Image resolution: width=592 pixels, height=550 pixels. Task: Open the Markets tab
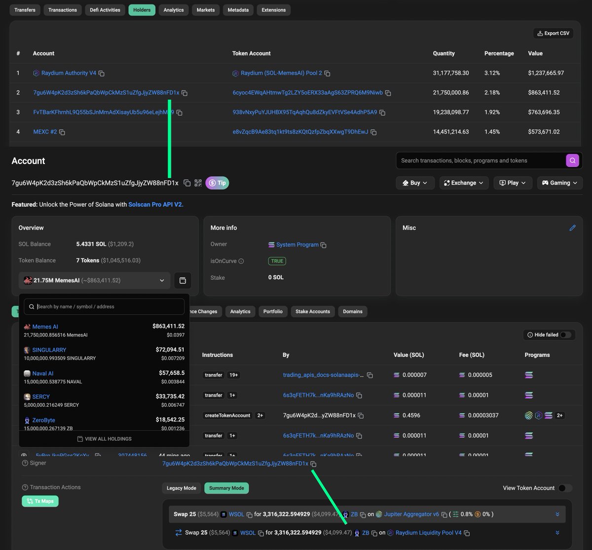[x=206, y=10]
